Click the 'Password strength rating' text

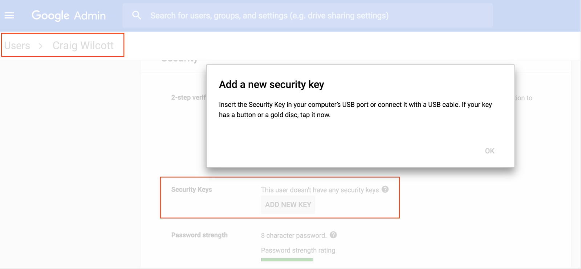[298, 250]
